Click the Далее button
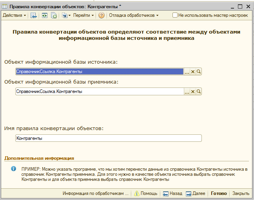Viewport: 254px width, 200px height. pos(195,193)
